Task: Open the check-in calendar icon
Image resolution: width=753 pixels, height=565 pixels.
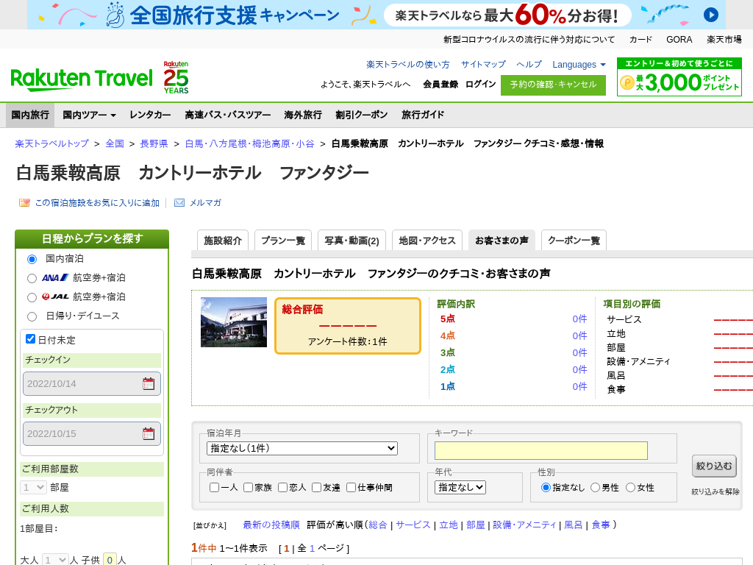Action: point(149,383)
